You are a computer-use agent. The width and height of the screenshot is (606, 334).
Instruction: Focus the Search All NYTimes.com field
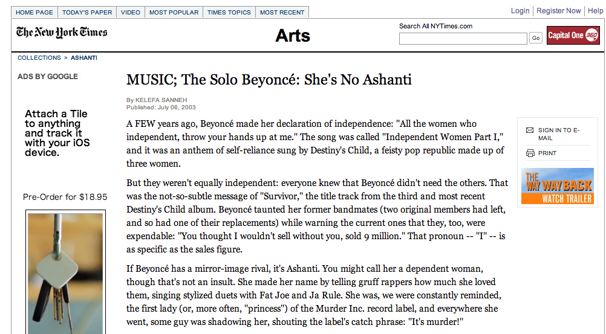(463, 39)
